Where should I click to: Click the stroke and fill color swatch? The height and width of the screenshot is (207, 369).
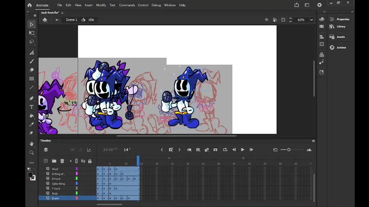[31, 176]
